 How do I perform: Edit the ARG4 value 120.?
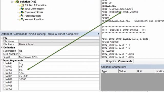click(x=59, y=73)
